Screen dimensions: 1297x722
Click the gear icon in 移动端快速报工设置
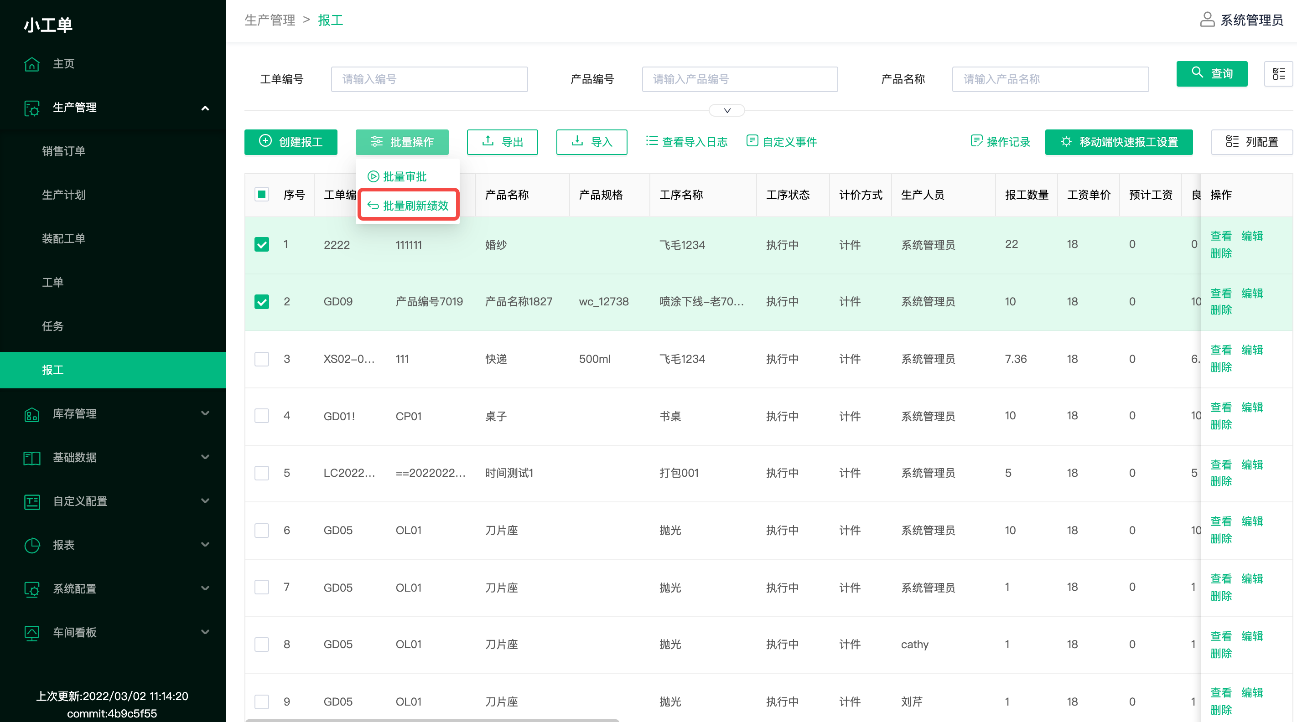click(x=1066, y=141)
